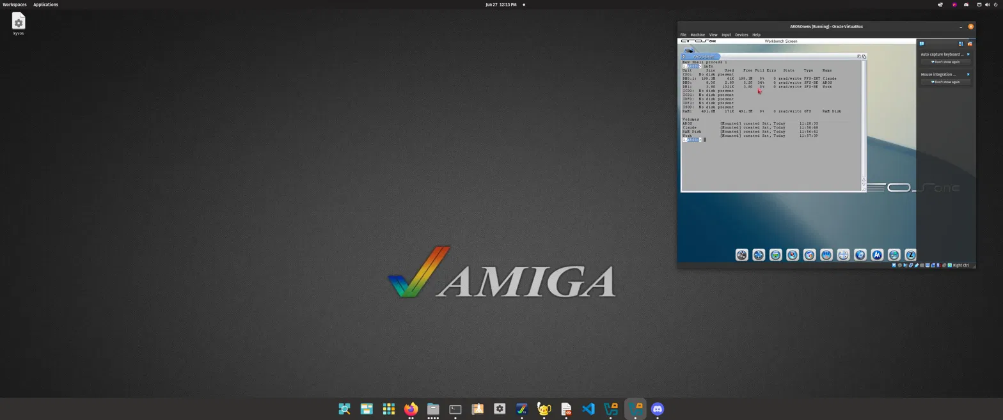Open the View menu in VirtualBox
1003x420 pixels.
pos(713,35)
